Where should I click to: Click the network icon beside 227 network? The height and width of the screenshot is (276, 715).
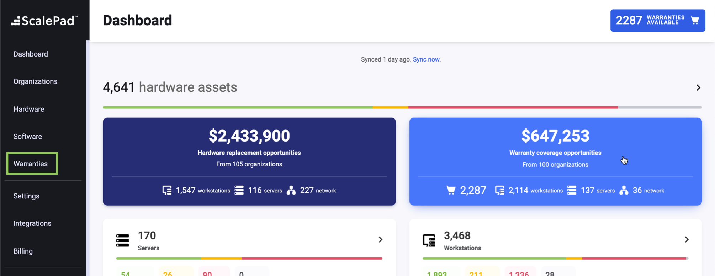pyautogui.click(x=291, y=190)
